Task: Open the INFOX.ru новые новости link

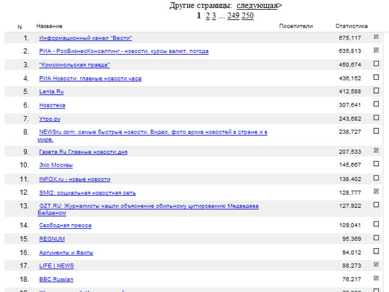Action: 74,179
